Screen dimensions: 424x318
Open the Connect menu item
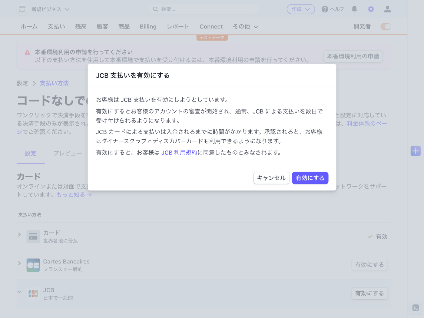(x=211, y=27)
